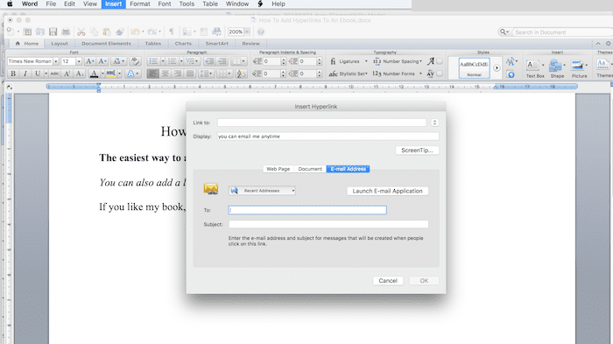The width and height of the screenshot is (613, 344).
Task: Click Cancel in Insert Hyperlink dialog
Action: click(388, 281)
